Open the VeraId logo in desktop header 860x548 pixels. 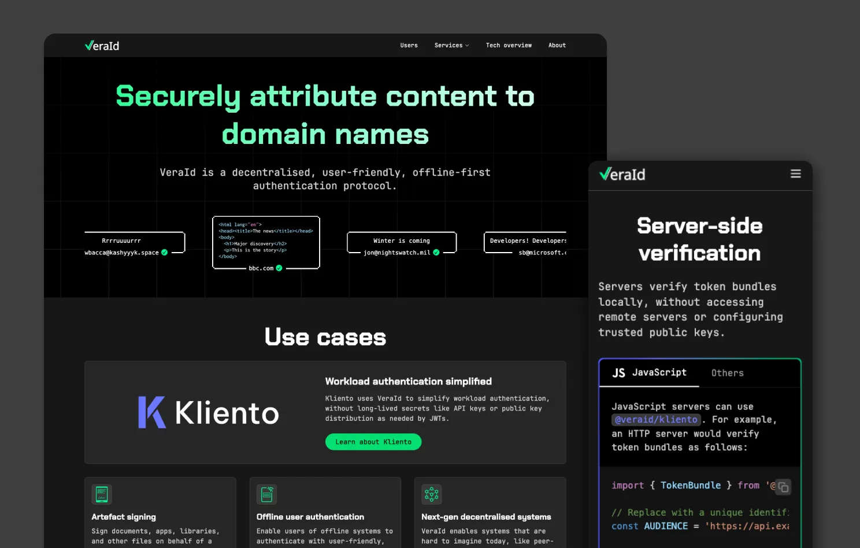click(102, 46)
